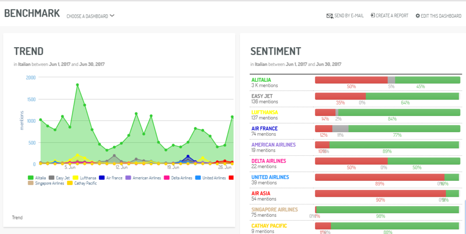Click the '137 mentions' text
The width and height of the screenshot is (466, 234).
pos(264,118)
